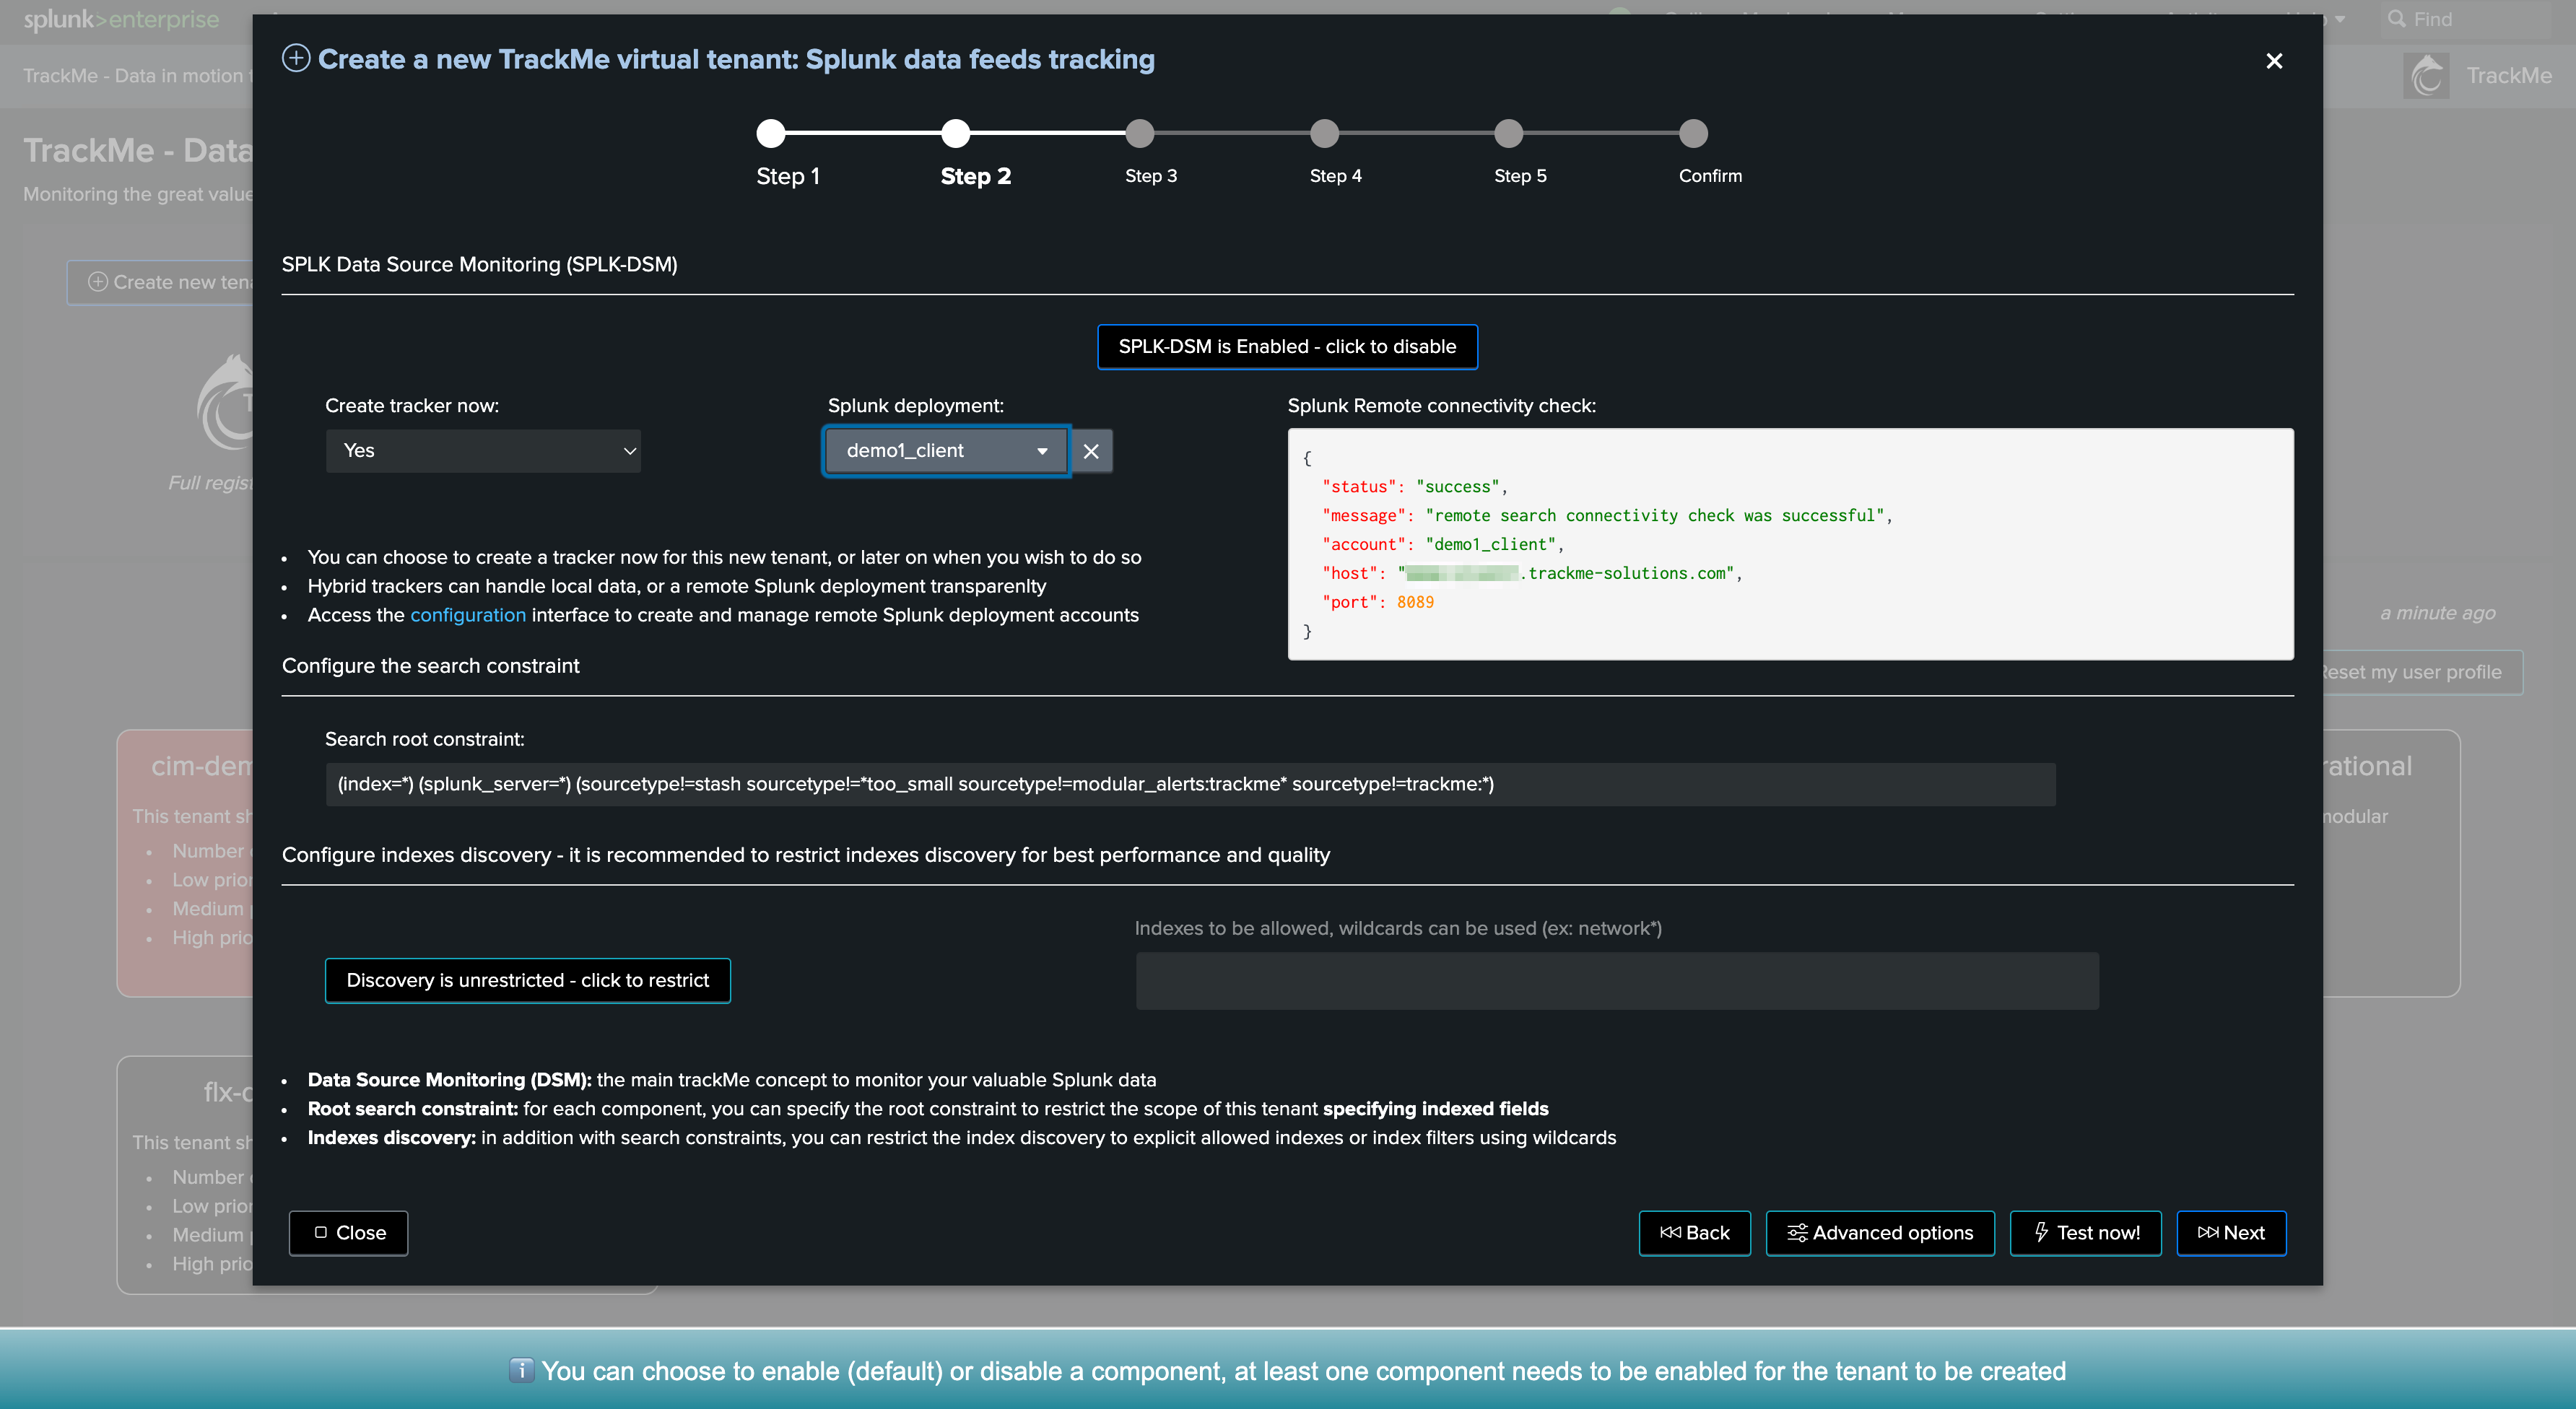The image size is (2576, 1409).
Task: Click the Test now lightning button
Action: pyautogui.click(x=2085, y=1232)
